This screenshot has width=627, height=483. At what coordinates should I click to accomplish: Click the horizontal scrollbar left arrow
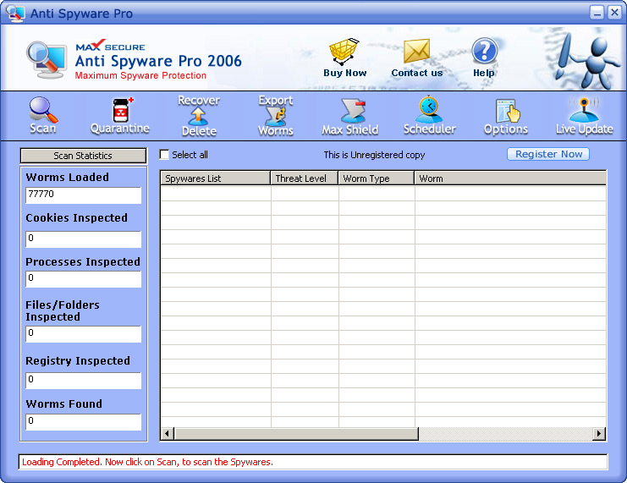click(168, 433)
